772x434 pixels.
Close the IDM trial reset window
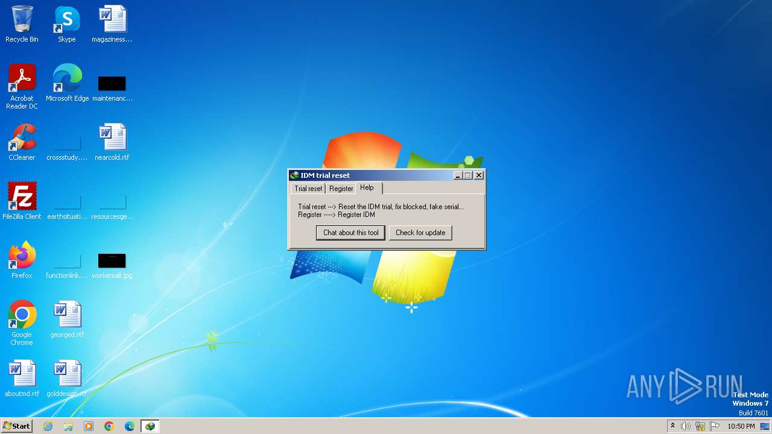point(479,175)
